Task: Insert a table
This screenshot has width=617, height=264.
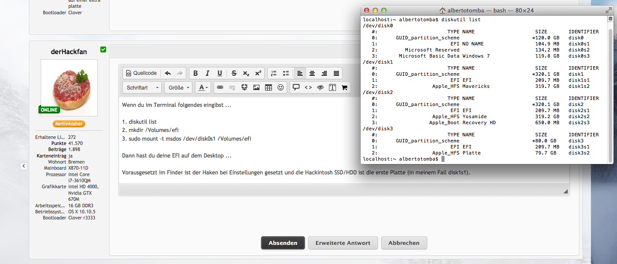Action: coord(269,87)
